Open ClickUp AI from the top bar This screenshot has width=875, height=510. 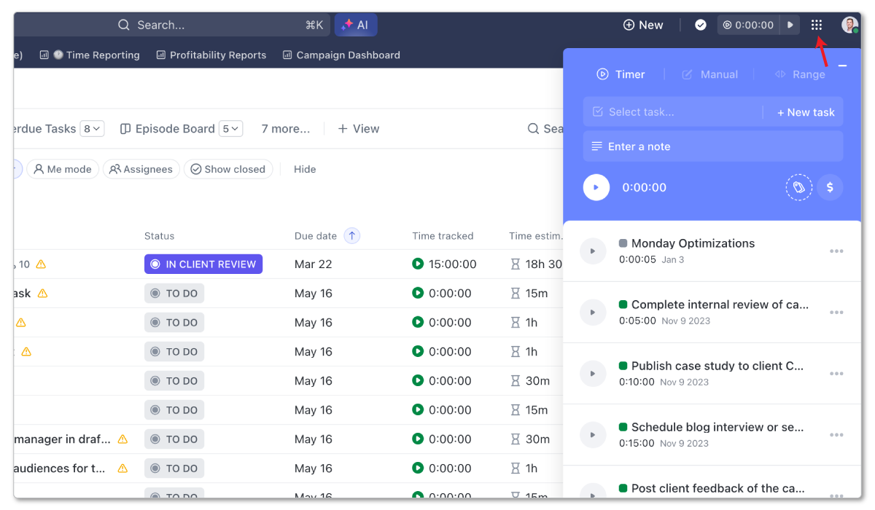coord(356,24)
